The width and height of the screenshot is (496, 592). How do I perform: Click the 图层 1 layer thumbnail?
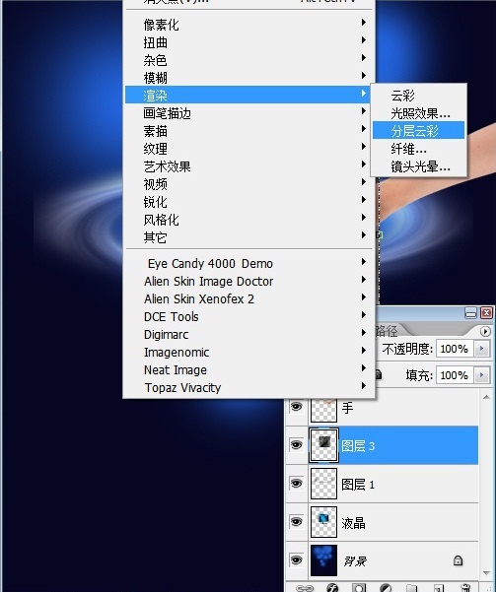click(x=323, y=484)
